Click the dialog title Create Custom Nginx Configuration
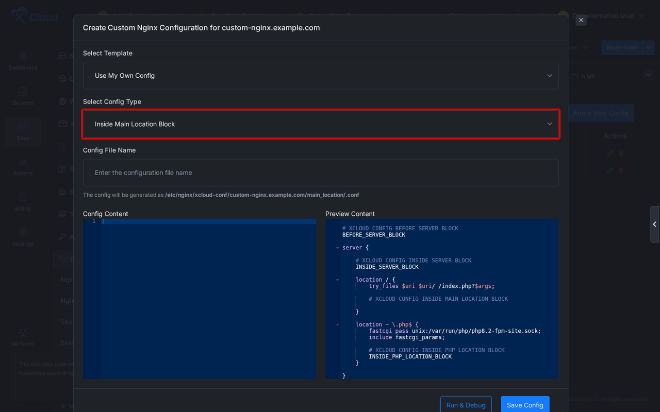The width and height of the screenshot is (660, 412). [202, 28]
